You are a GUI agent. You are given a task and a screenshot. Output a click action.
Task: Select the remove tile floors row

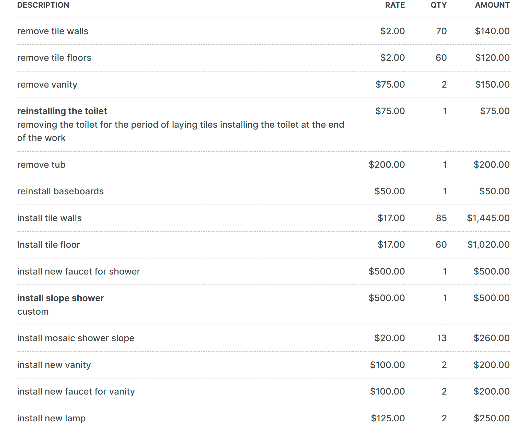pos(54,57)
